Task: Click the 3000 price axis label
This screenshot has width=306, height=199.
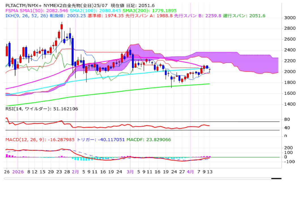Action: 290,18
